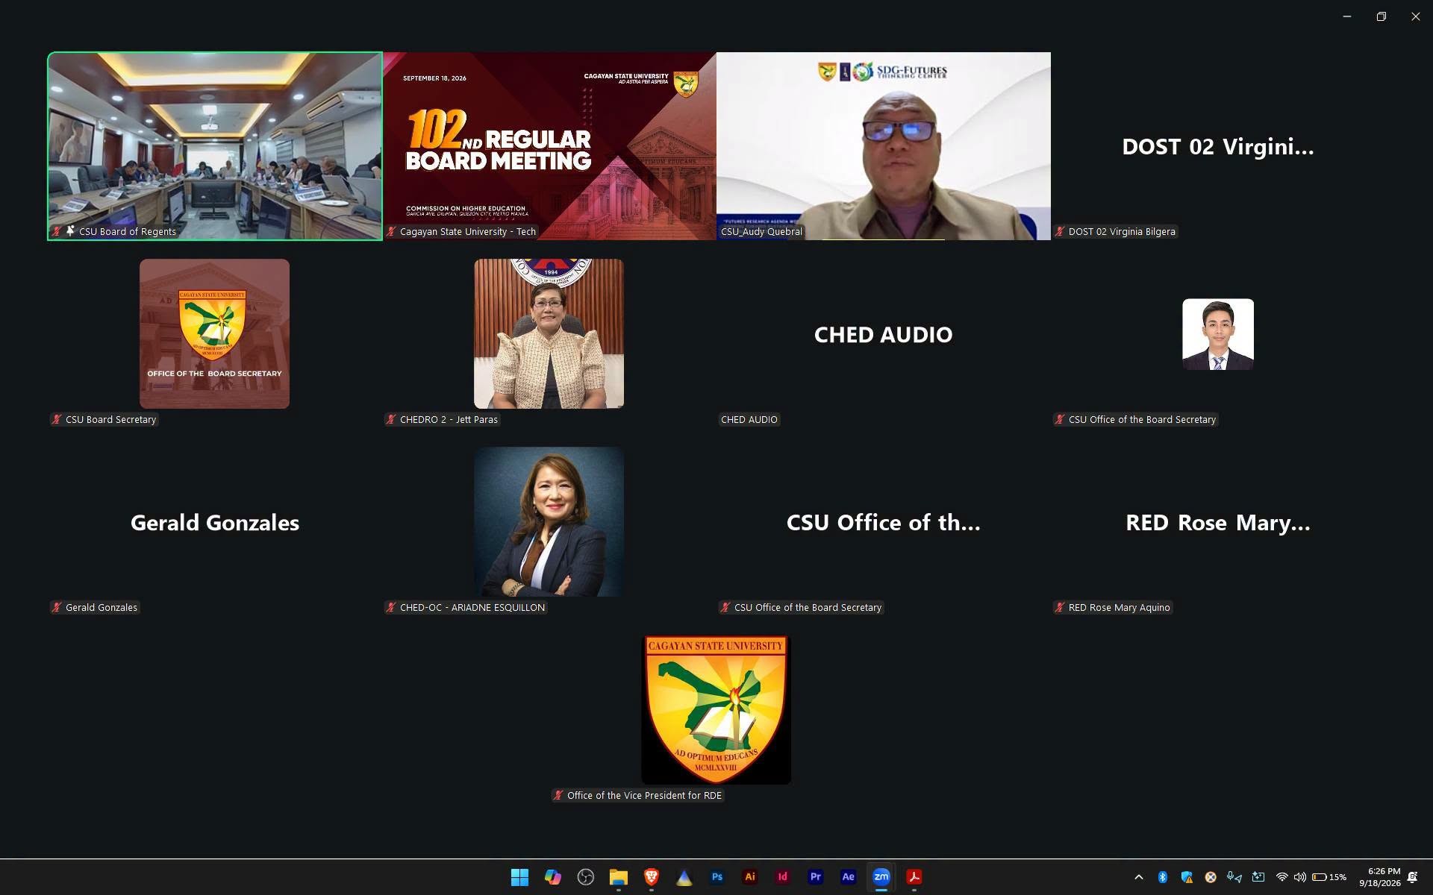Select the CSU Board of Regents video tile

click(x=215, y=146)
